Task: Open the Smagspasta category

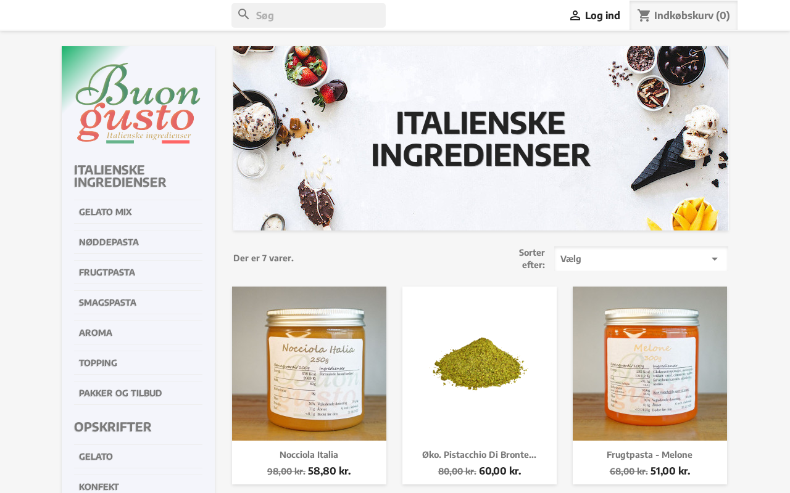Action: click(x=107, y=303)
